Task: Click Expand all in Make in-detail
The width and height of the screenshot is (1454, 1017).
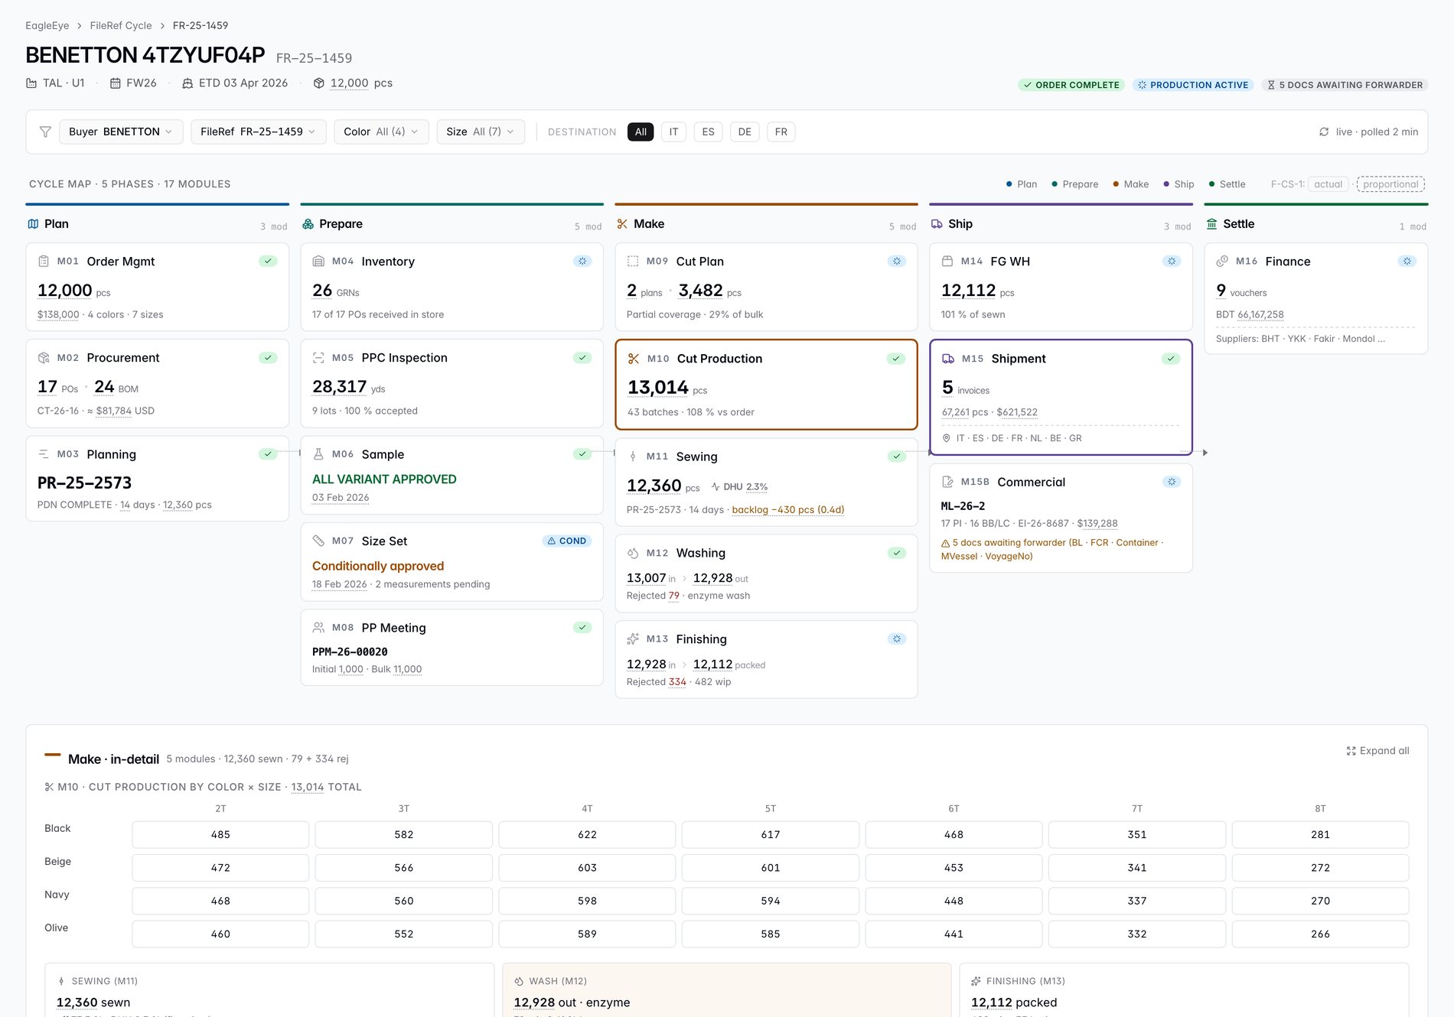Action: 1377,751
